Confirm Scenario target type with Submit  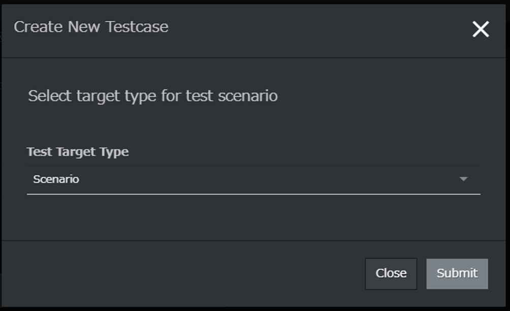pyautogui.click(x=457, y=273)
